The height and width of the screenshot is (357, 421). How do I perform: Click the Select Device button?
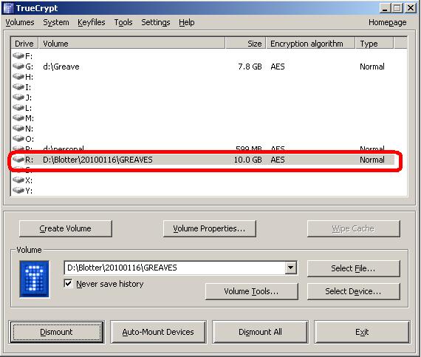click(x=353, y=291)
